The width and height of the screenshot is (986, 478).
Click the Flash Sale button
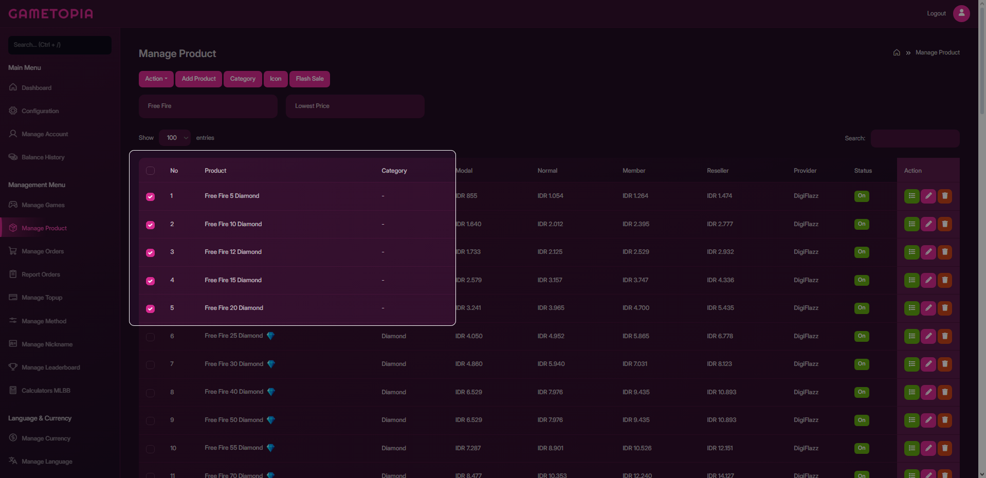pyautogui.click(x=310, y=79)
